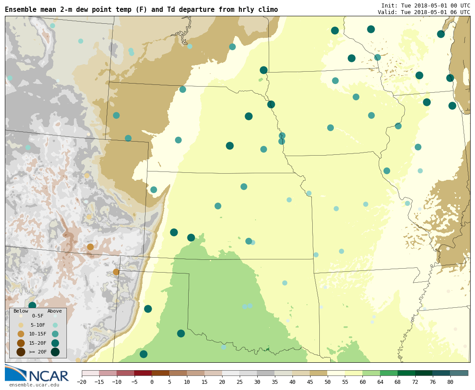
Task: Pick the beige swatch between 40 and 45
Action: pyautogui.click(x=301, y=373)
